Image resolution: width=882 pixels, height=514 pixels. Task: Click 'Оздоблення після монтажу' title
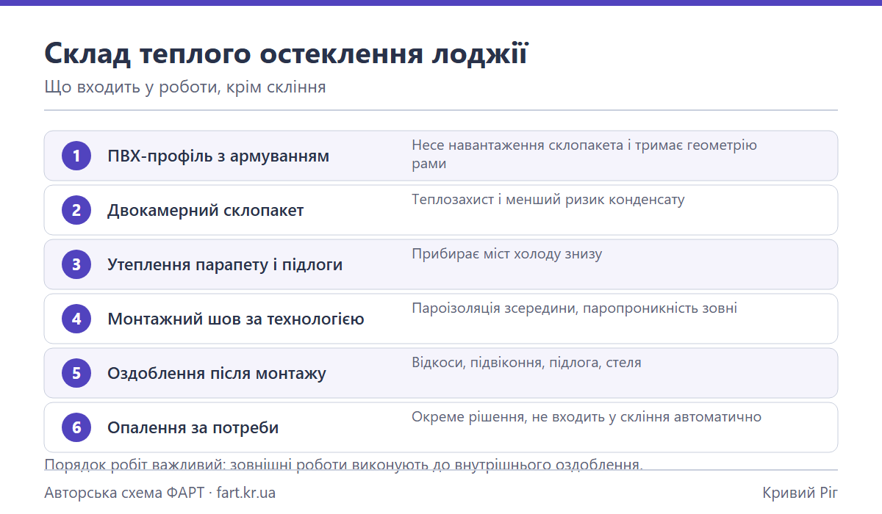(x=217, y=374)
